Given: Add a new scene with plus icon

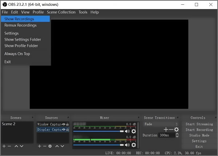Looking at the screenshot, I should tap(4, 146).
